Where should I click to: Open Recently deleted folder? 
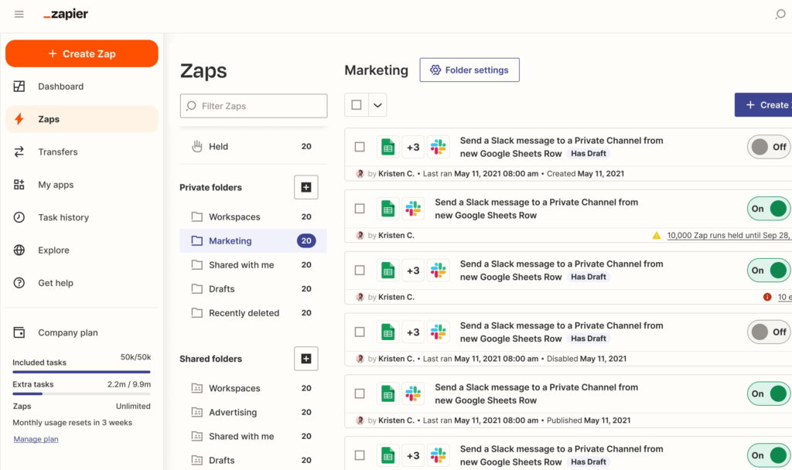[x=253, y=313]
